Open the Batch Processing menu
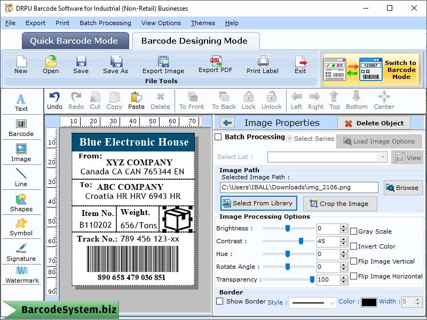The width and height of the screenshot is (427, 320). (105, 23)
